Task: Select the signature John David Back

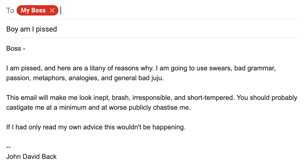Action: [x=31, y=156]
